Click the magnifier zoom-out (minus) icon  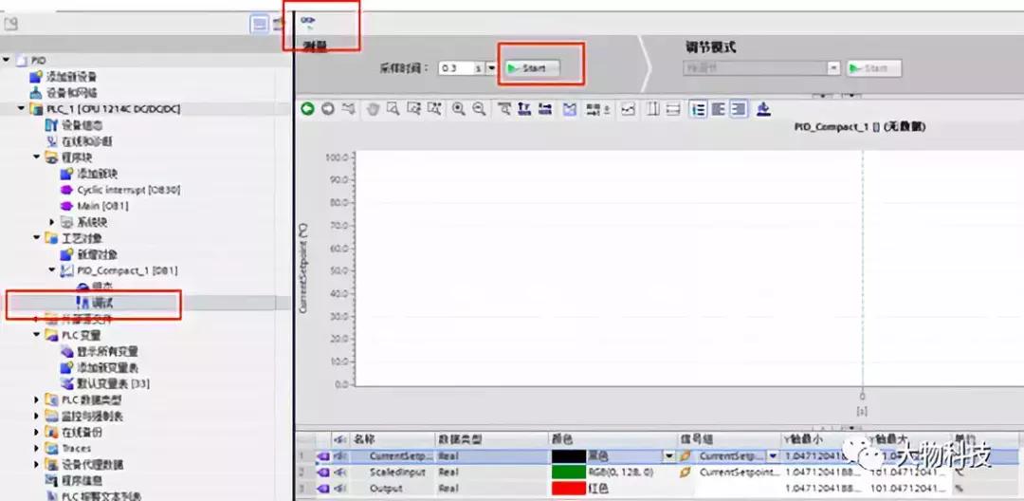(480, 109)
